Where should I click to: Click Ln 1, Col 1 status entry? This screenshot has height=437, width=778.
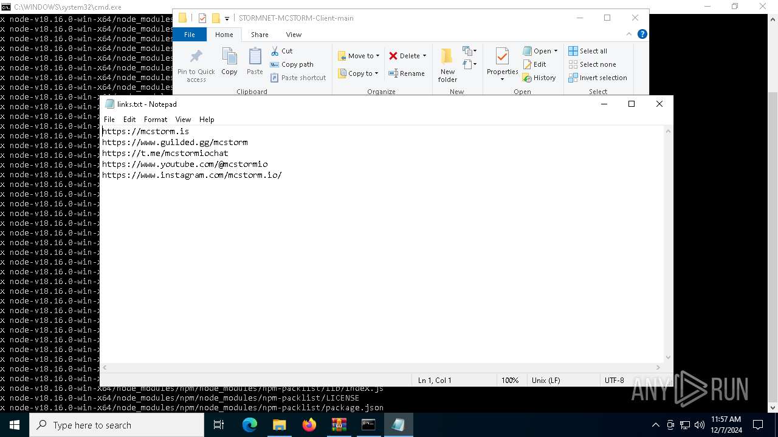click(435, 381)
